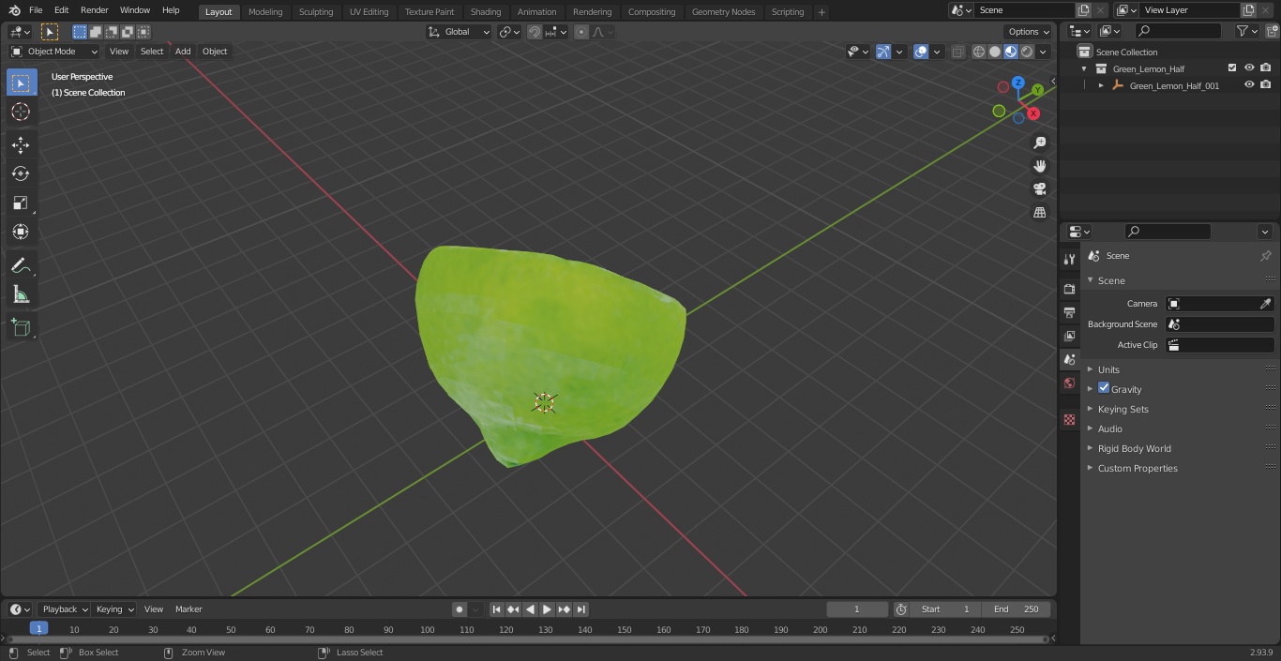Open the Render menu
Screen dimensions: 1281x661
[x=94, y=10]
